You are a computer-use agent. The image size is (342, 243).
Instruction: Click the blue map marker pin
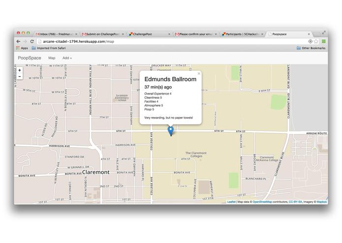point(171,131)
